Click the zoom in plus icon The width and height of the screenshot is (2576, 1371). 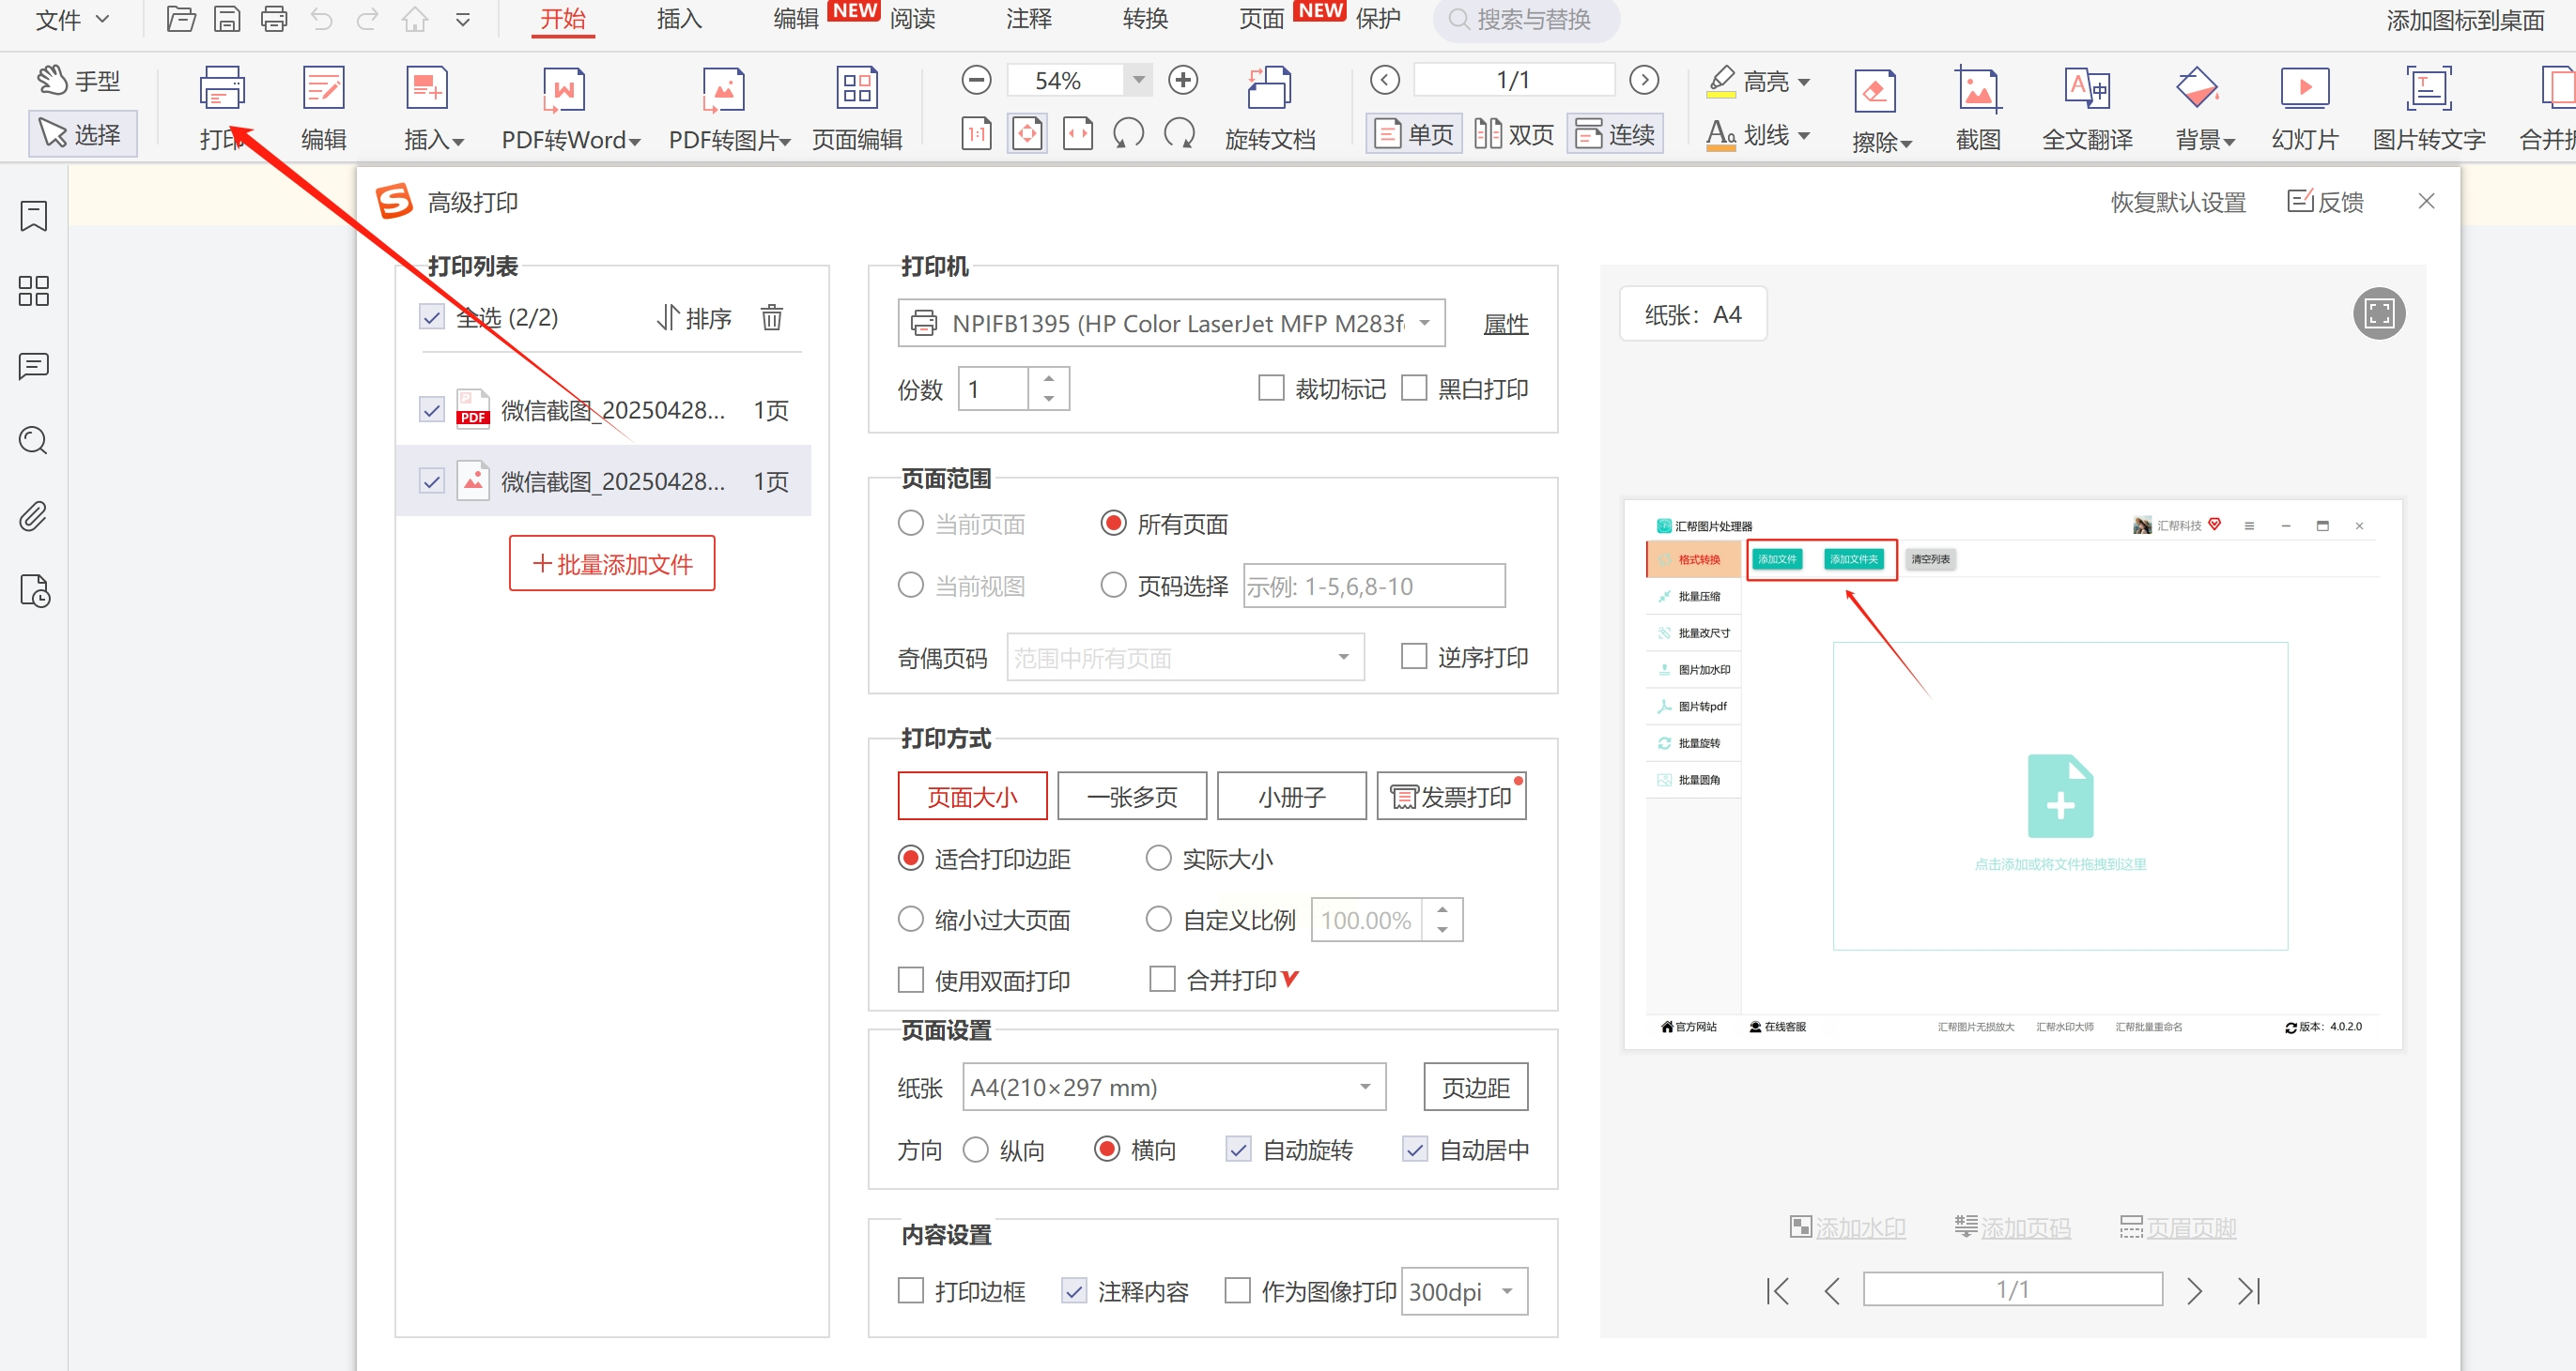1182,80
